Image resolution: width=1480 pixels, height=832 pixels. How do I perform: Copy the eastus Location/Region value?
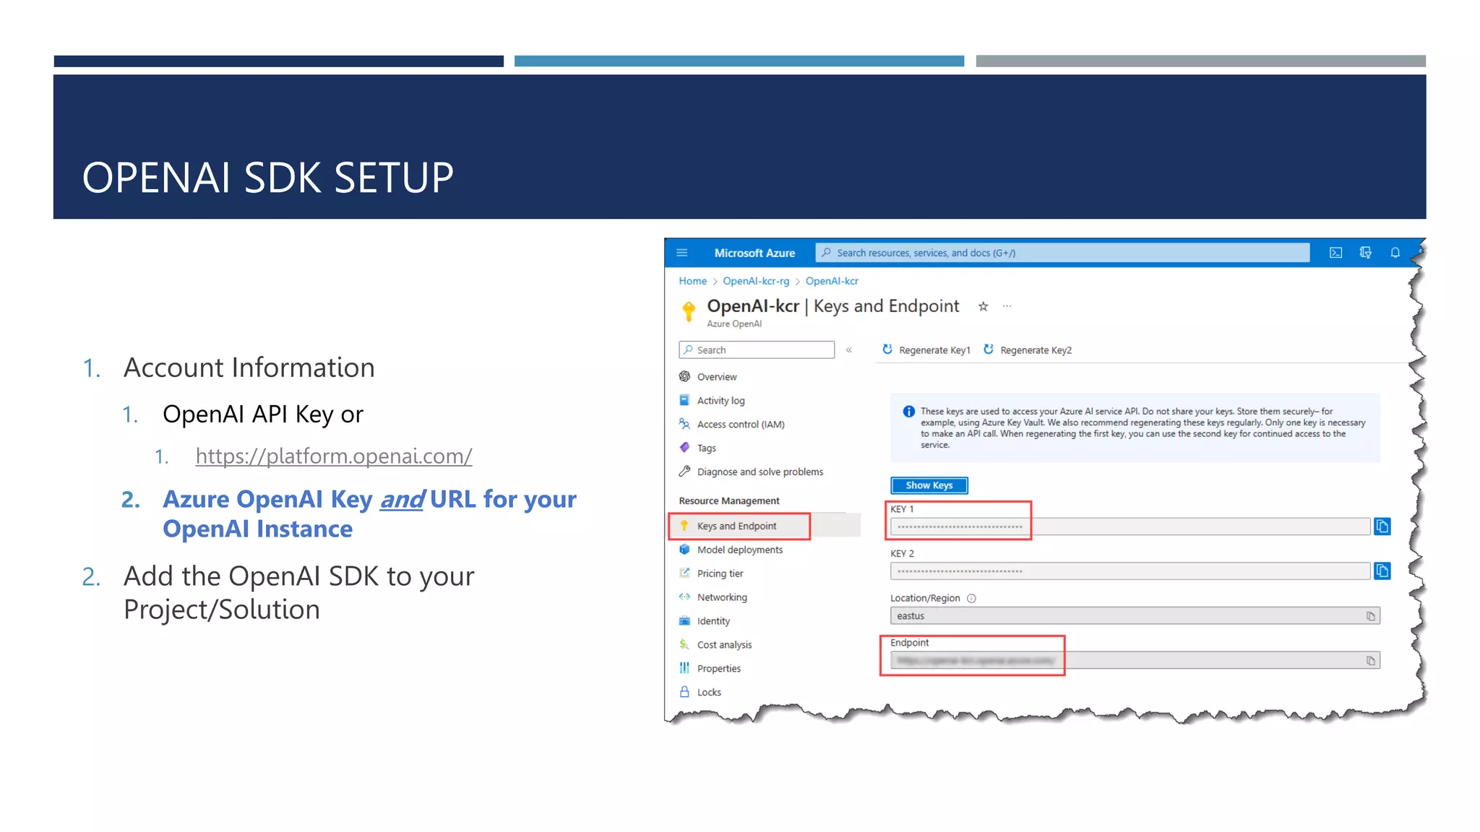point(1370,616)
